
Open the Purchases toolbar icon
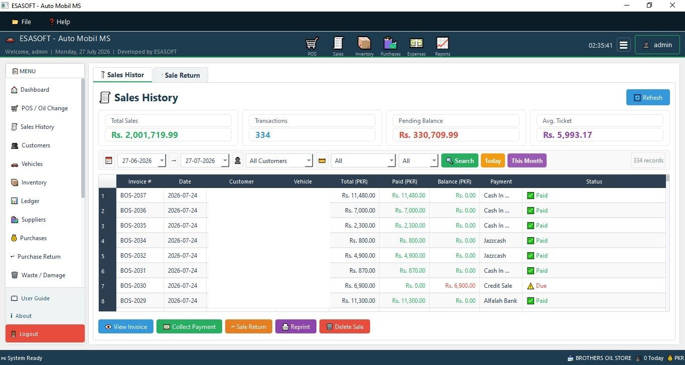pyautogui.click(x=390, y=46)
